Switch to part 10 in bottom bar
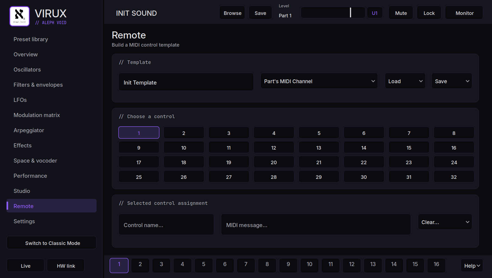Viewport: 492px width, 278px height. [x=309, y=265]
